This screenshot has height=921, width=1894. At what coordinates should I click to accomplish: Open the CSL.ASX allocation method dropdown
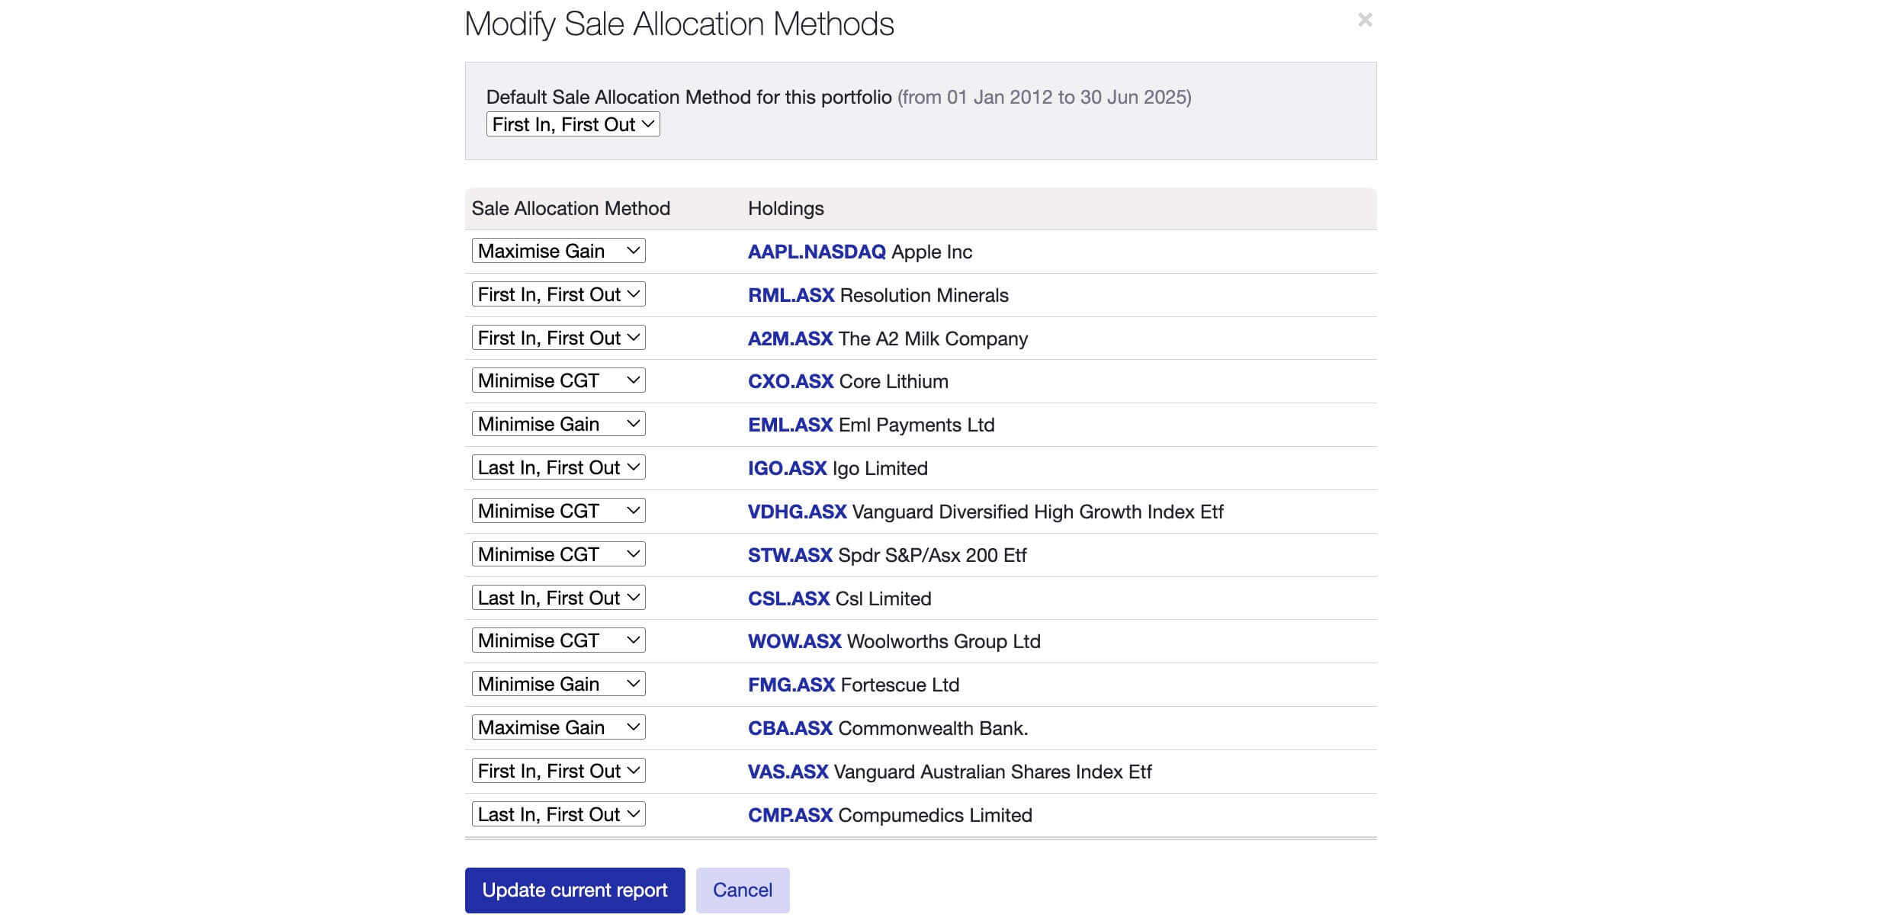pos(558,598)
